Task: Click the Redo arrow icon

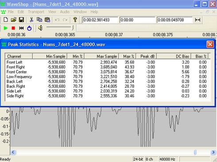Action: point(65,19)
